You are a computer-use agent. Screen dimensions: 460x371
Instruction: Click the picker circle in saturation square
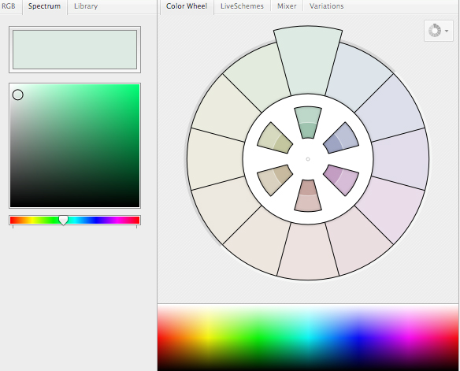[x=18, y=95]
